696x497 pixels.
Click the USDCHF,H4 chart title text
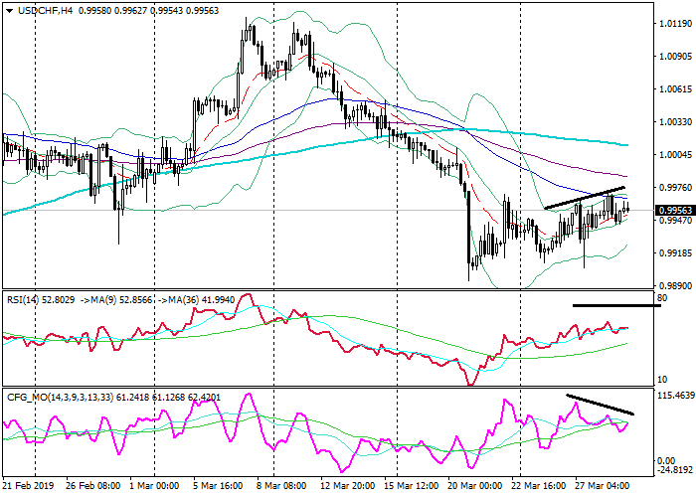[x=38, y=10]
